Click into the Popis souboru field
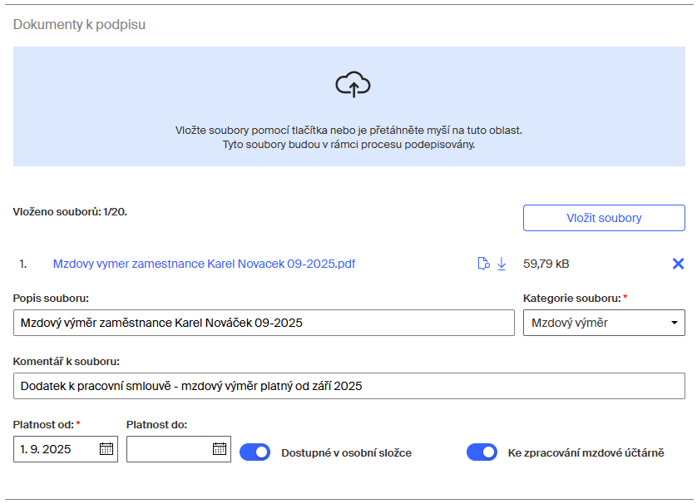 point(264,323)
